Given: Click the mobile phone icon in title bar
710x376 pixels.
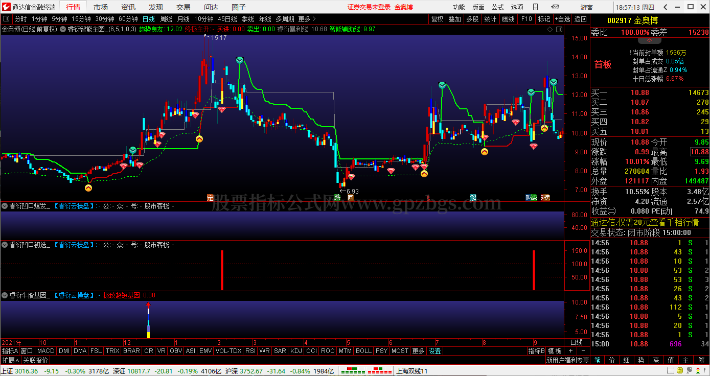Looking at the screenshot, I should pyautogui.click(x=535, y=7).
